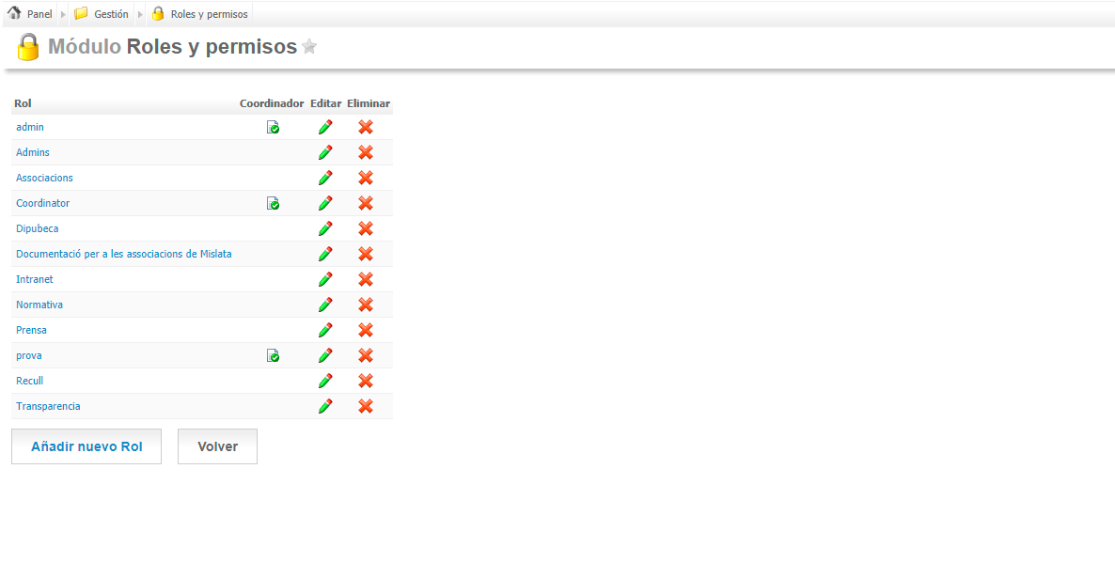The image size is (1115, 563).
Task: Mark module as favorite with star icon
Action: point(309,47)
